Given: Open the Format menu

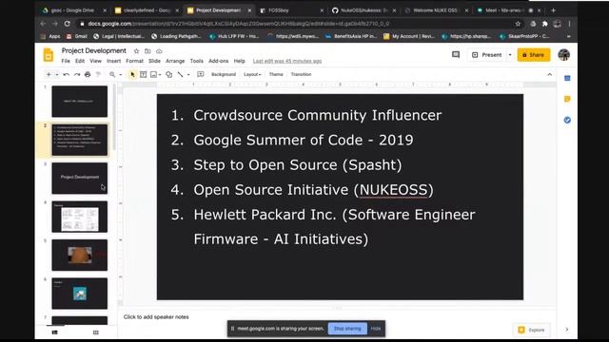Looking at the screenshot, I should (x=135, y=61).
